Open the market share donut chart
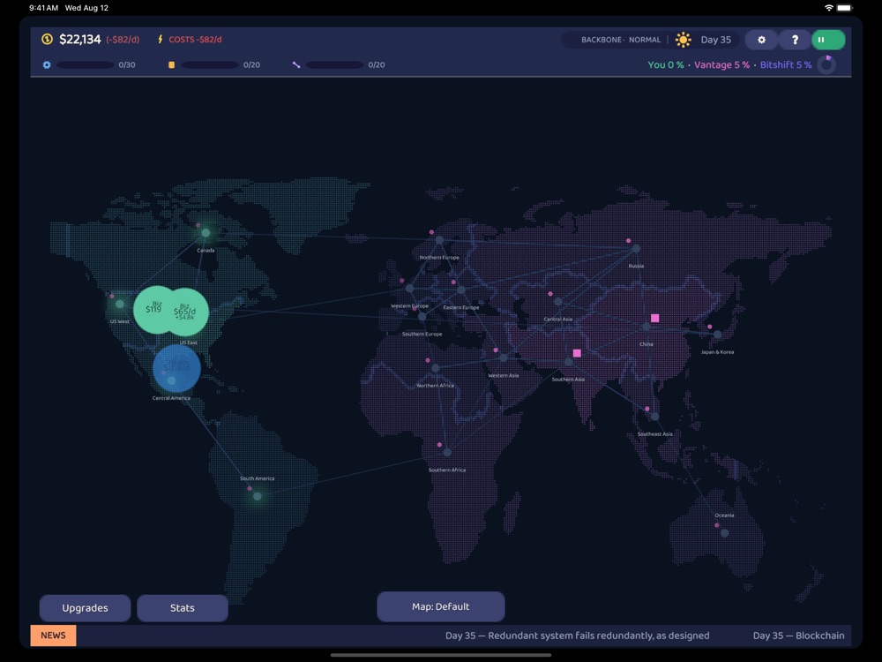 826,64
